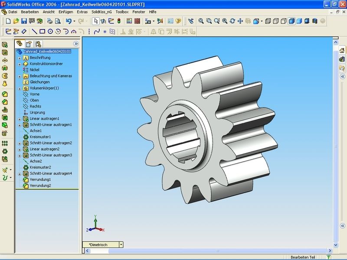Toggle Shaded With Edges display mode

(x=291, y=21)
